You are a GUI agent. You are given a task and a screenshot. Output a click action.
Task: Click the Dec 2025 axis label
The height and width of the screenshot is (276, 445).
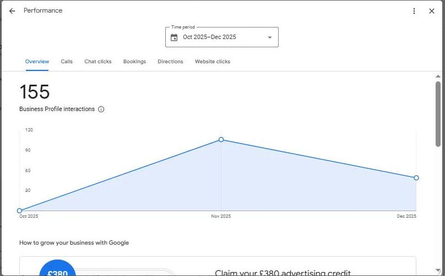(x=406, y=216)
